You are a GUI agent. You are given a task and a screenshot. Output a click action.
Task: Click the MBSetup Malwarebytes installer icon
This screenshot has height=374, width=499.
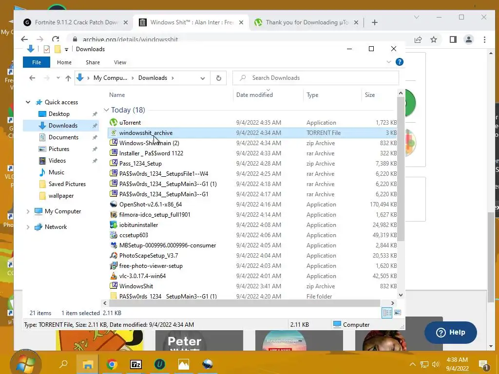[x=114, y=245]
